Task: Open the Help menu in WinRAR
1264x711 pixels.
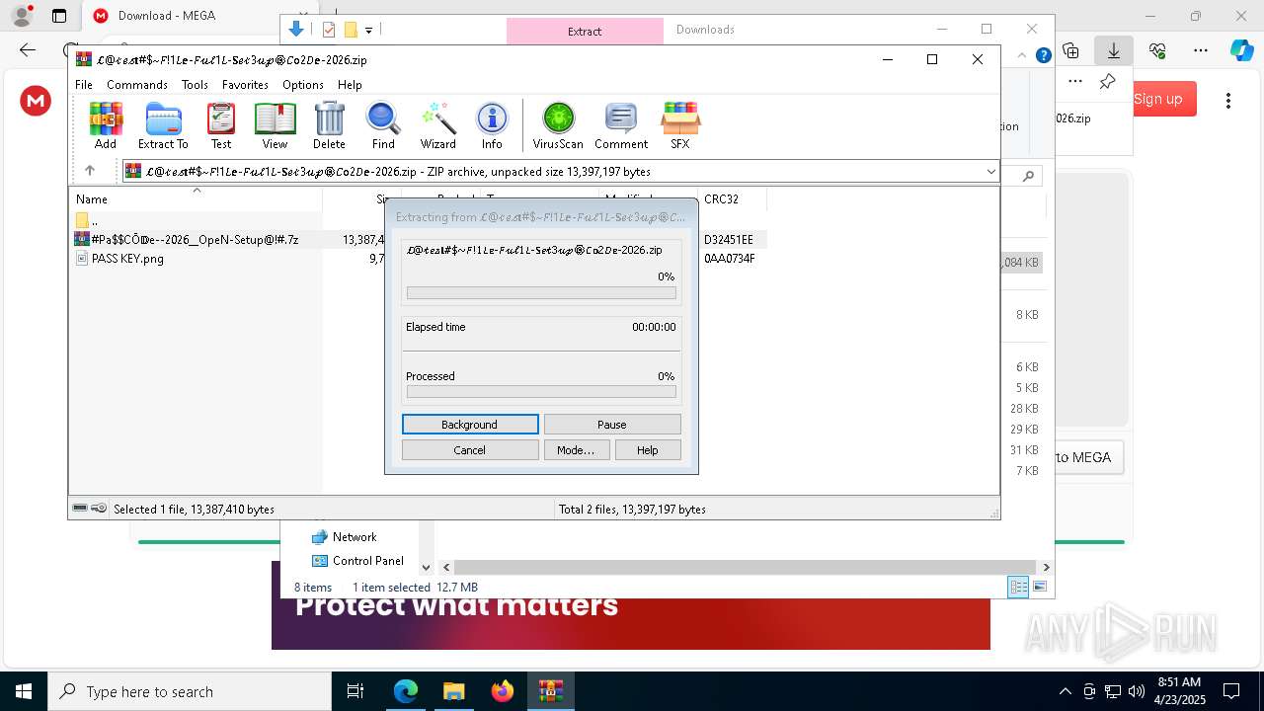Action: 350,85
